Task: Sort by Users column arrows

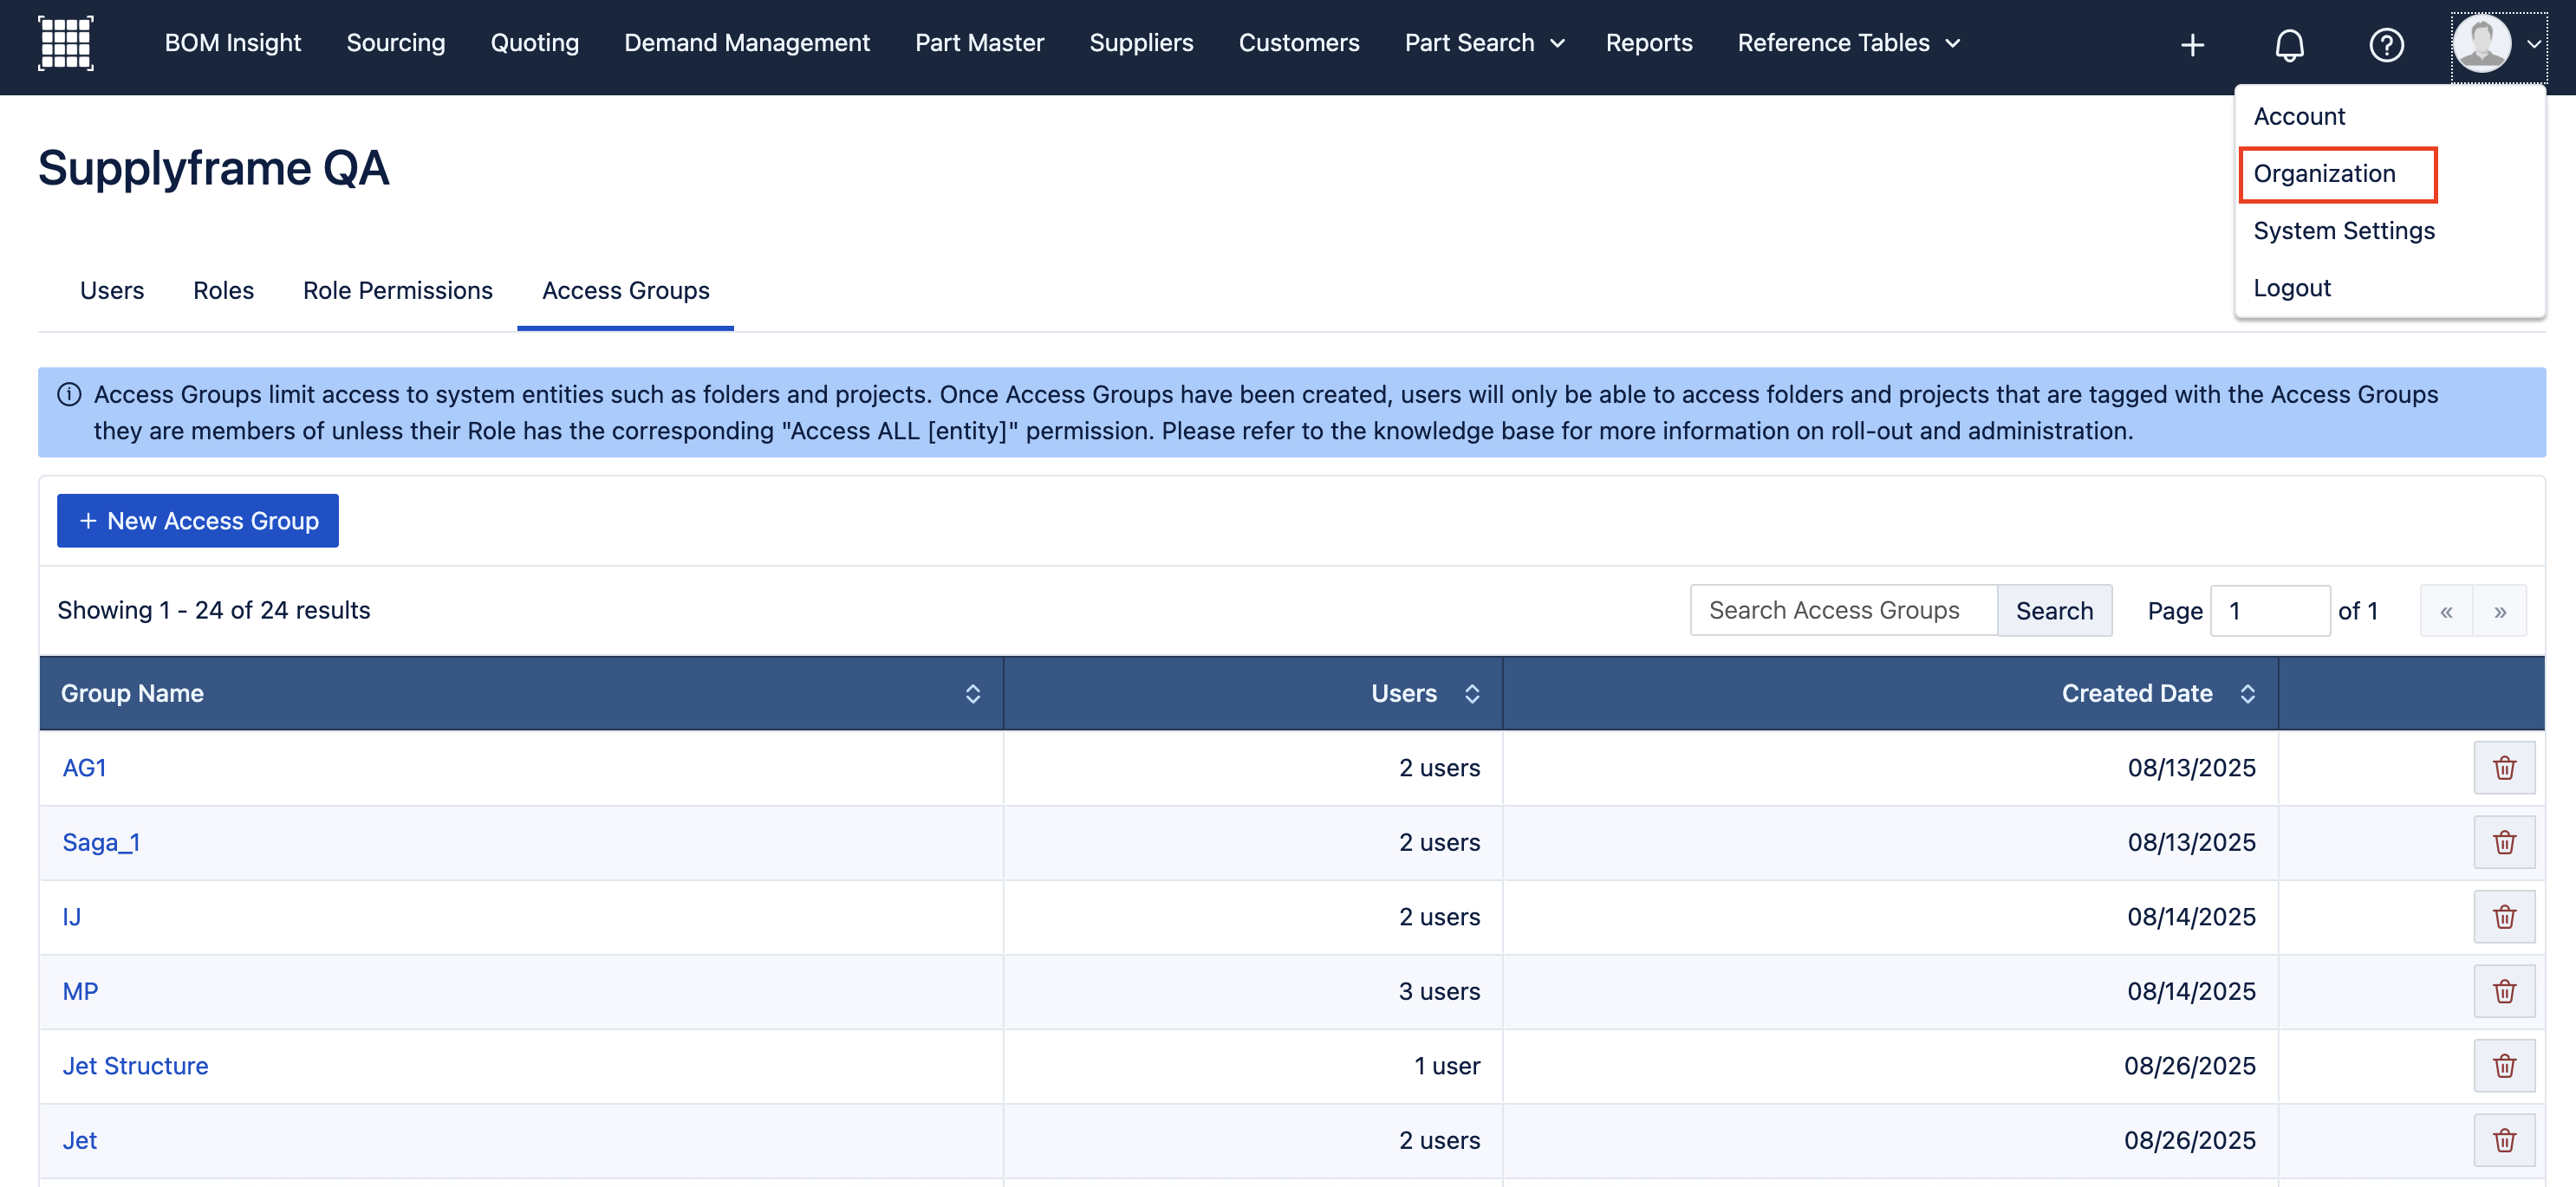Action: pyautogui.click(x=1471, y=694)
